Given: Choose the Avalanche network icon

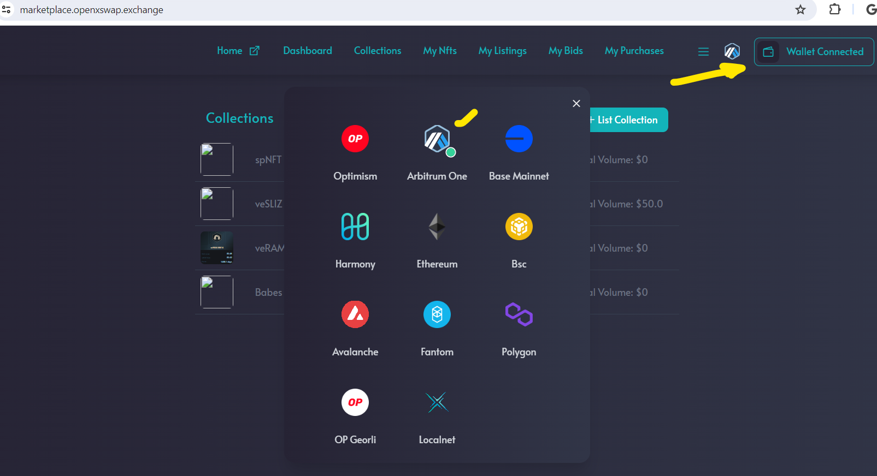Looking at the screenshot, I should (355, 314).
